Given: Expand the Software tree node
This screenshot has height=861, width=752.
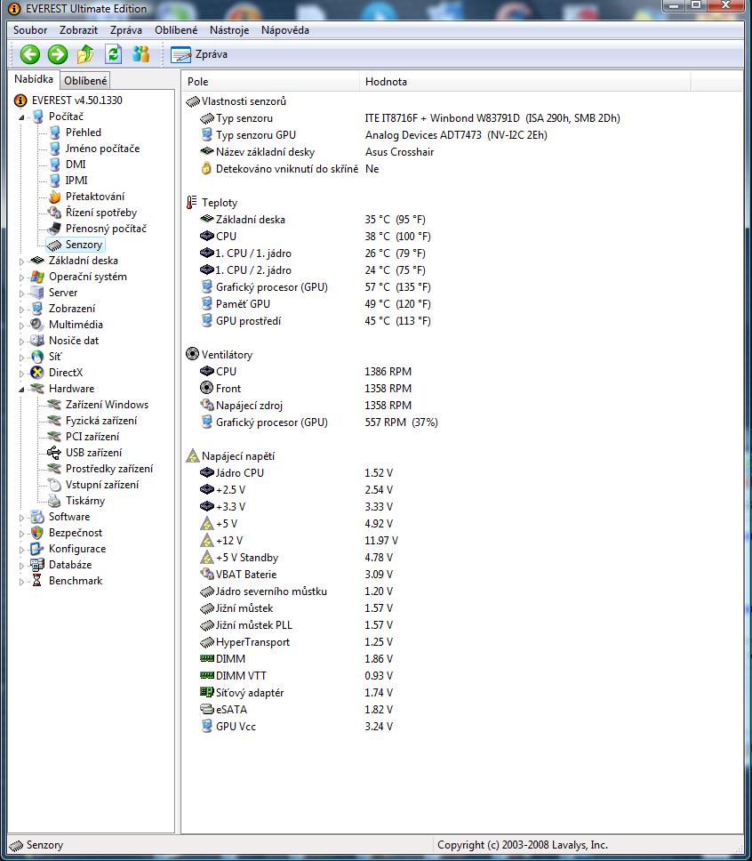Looking at the screenshot, I should click(22, 518).
